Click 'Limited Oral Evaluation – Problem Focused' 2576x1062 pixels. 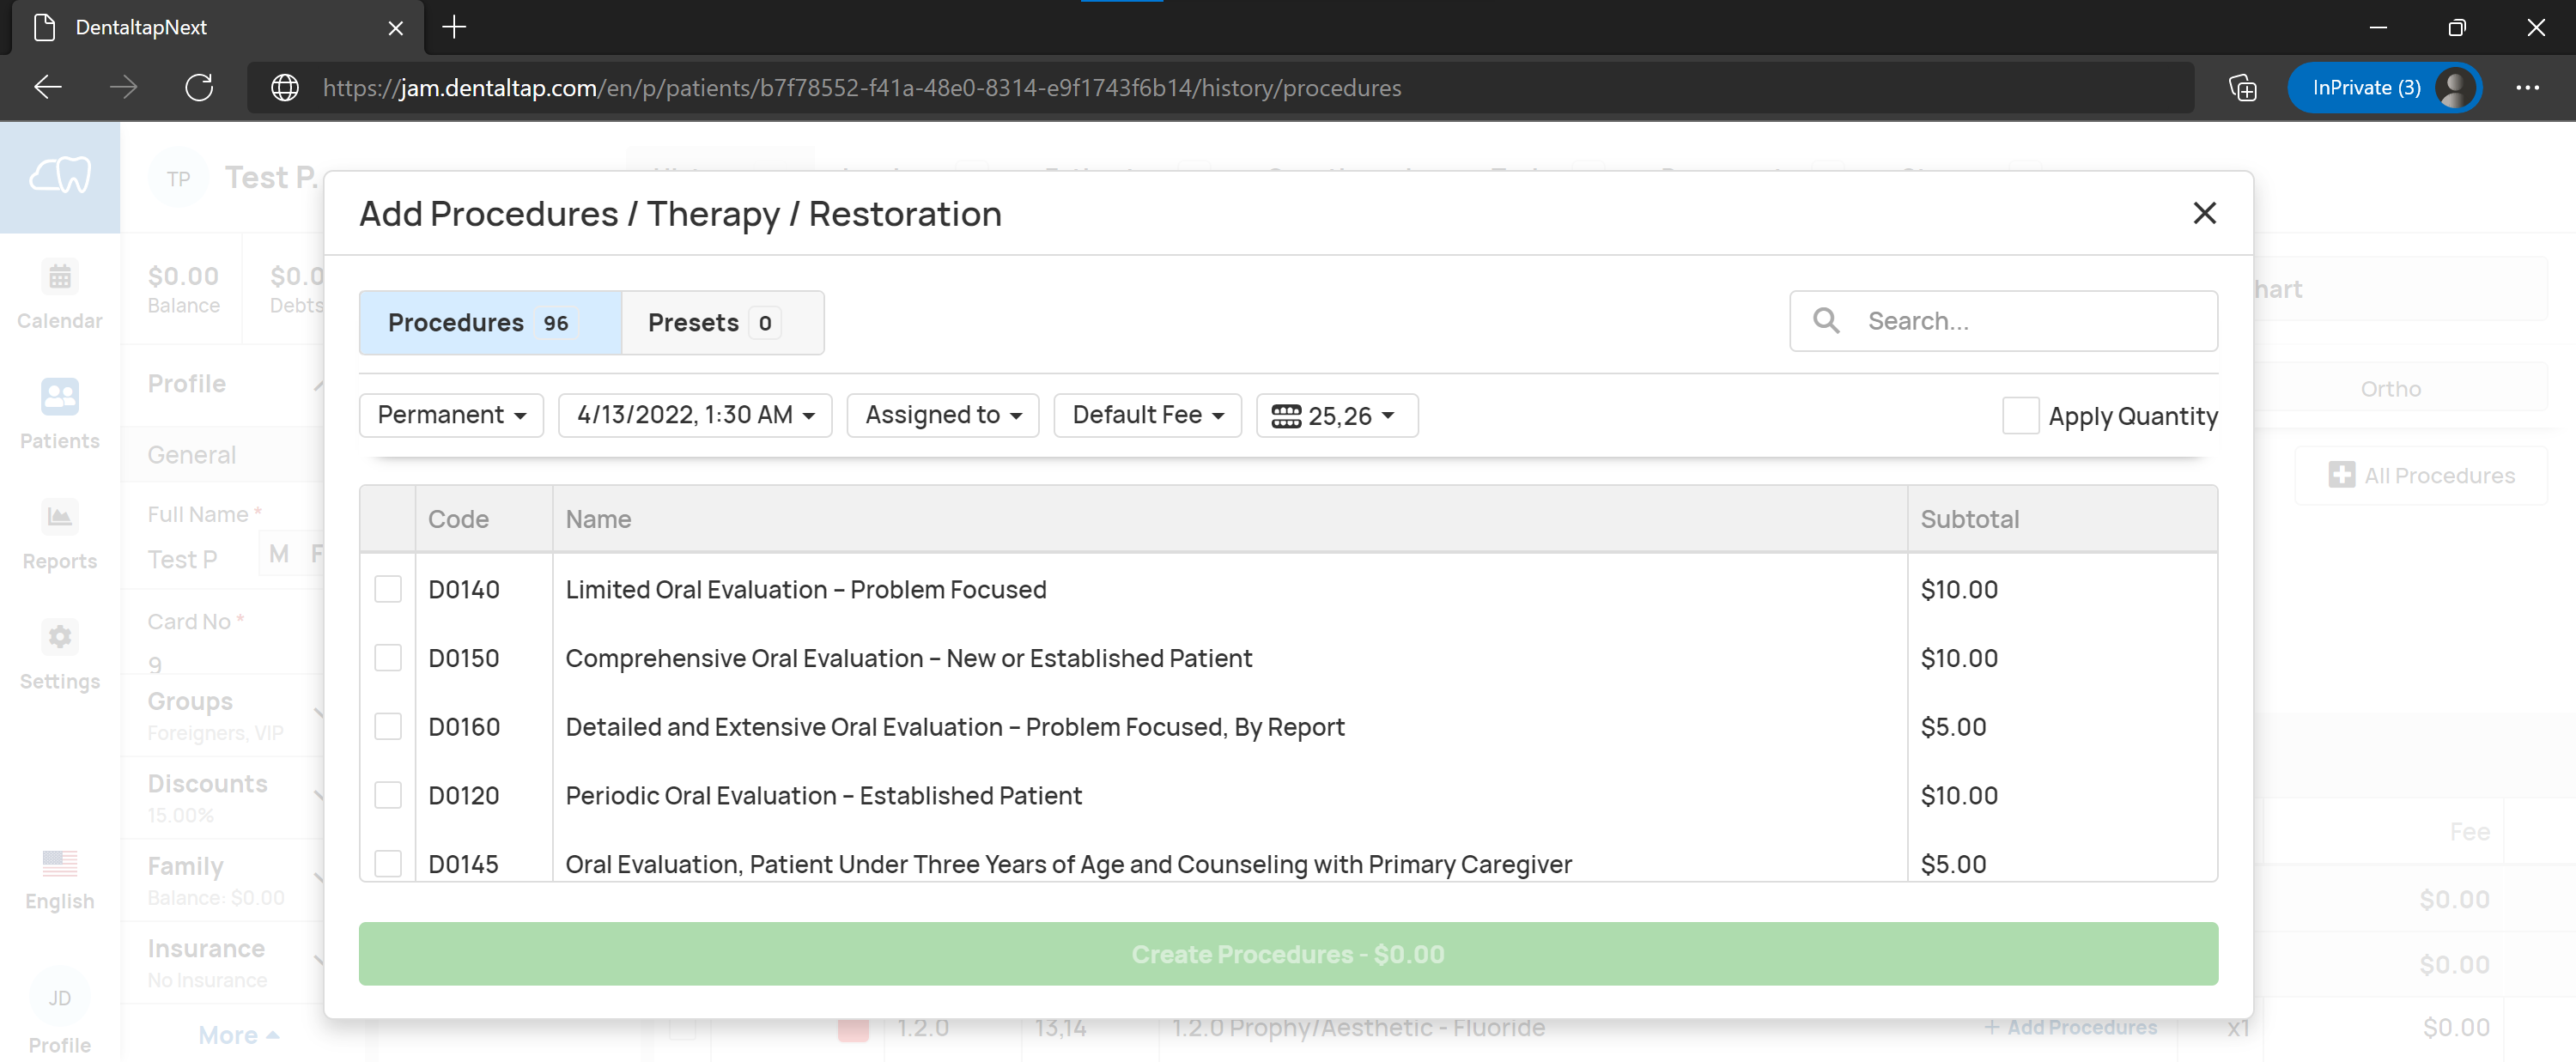[x=806, y=590]
